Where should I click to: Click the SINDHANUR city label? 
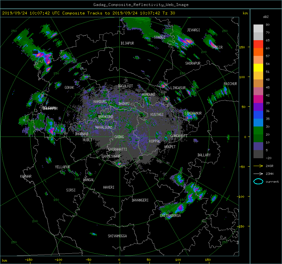click(x=193, y=113)
